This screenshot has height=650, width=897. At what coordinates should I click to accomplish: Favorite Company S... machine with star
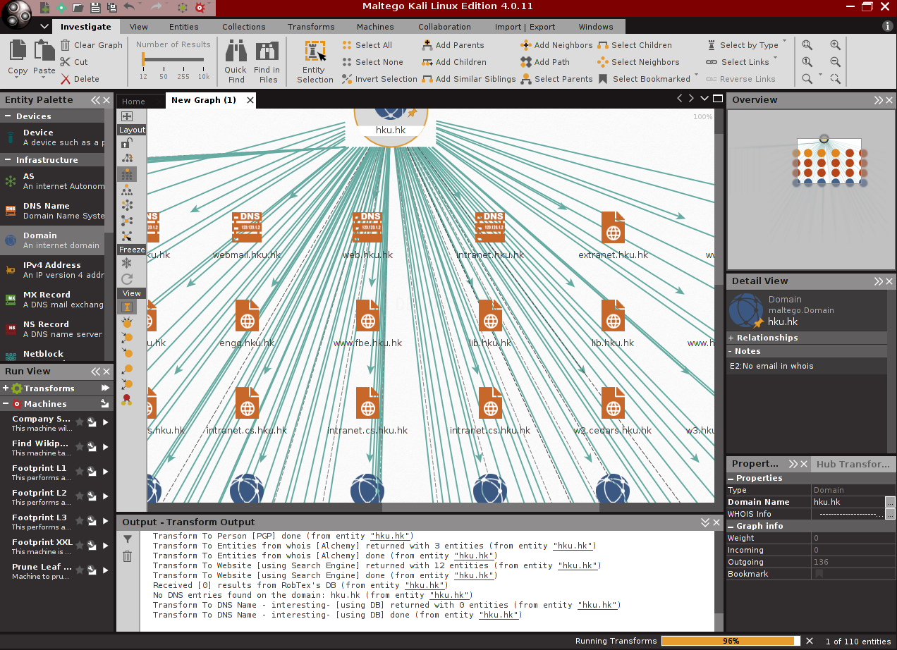[80, 423]
